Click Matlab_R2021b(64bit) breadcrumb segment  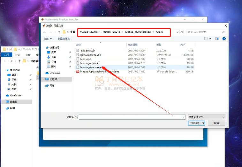(138, 32)
